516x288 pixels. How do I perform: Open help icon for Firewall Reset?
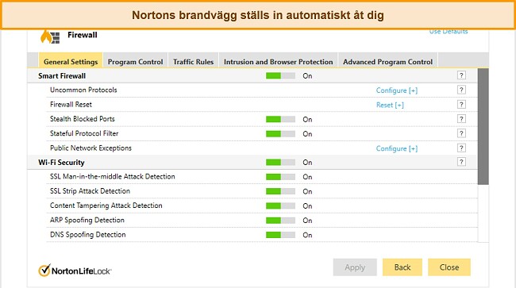pos(461,105)
